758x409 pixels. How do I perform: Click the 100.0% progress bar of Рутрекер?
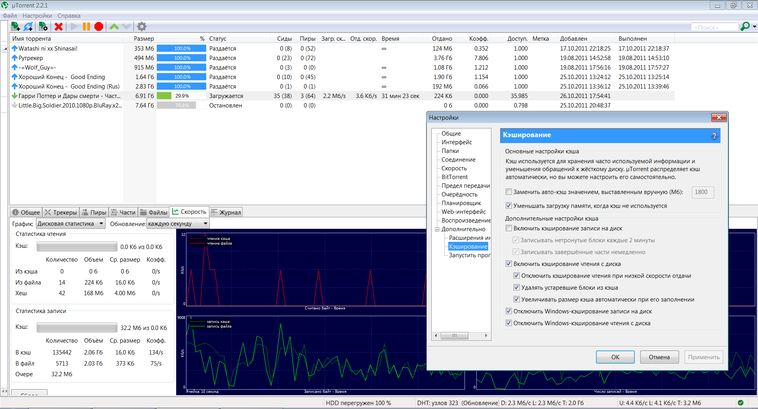click(x=181, y=58)
